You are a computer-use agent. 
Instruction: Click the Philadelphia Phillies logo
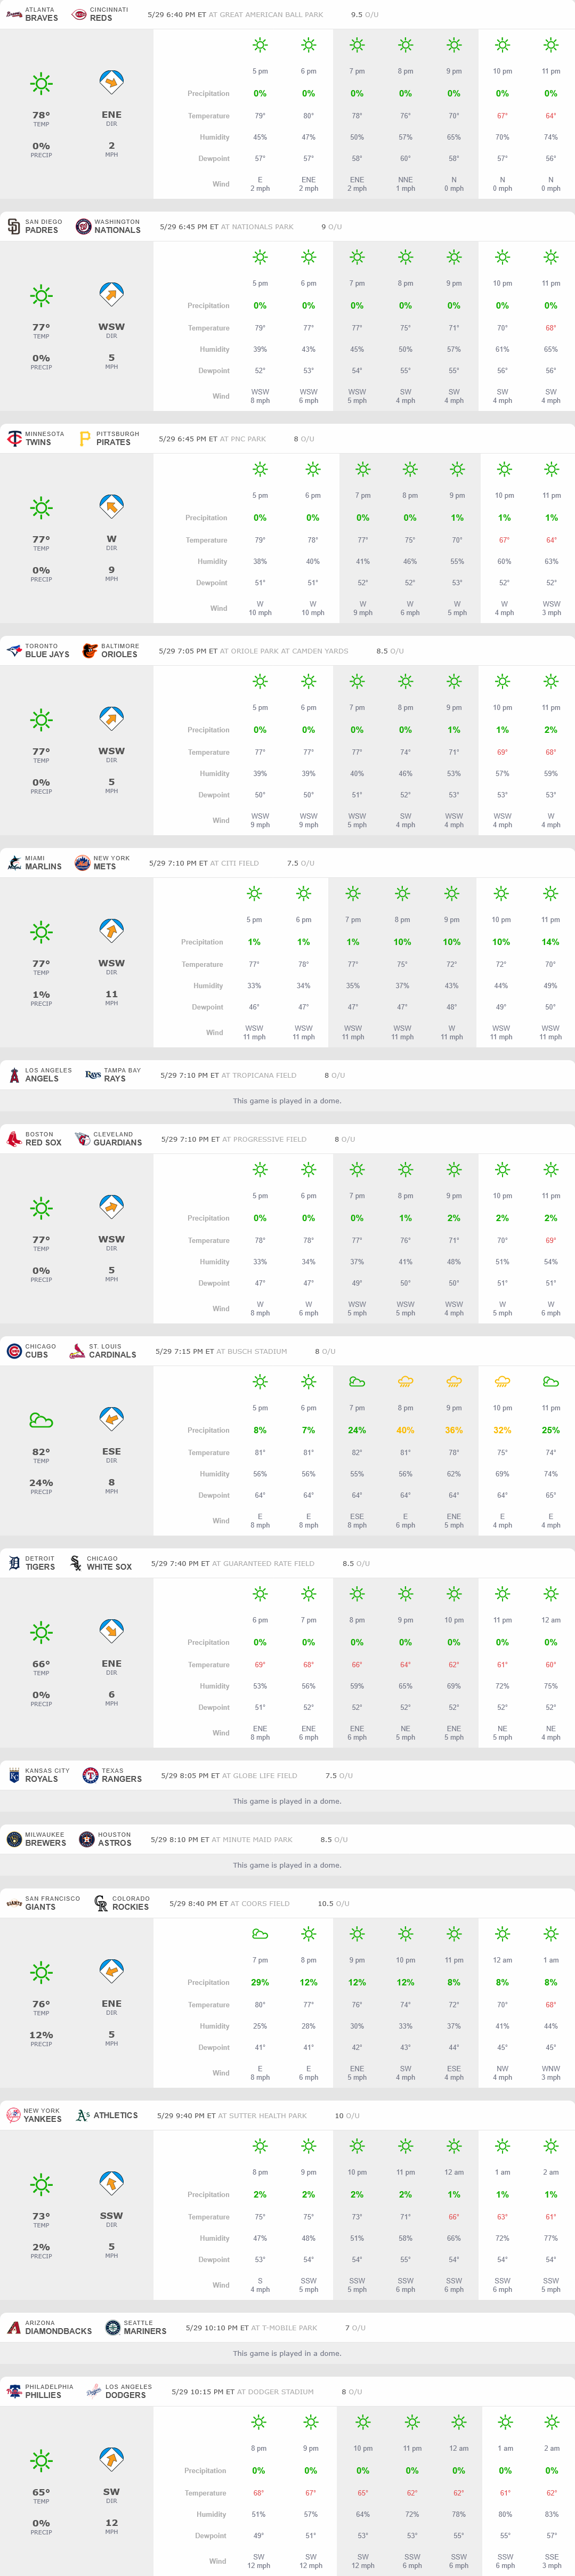tap(14, 2391)
